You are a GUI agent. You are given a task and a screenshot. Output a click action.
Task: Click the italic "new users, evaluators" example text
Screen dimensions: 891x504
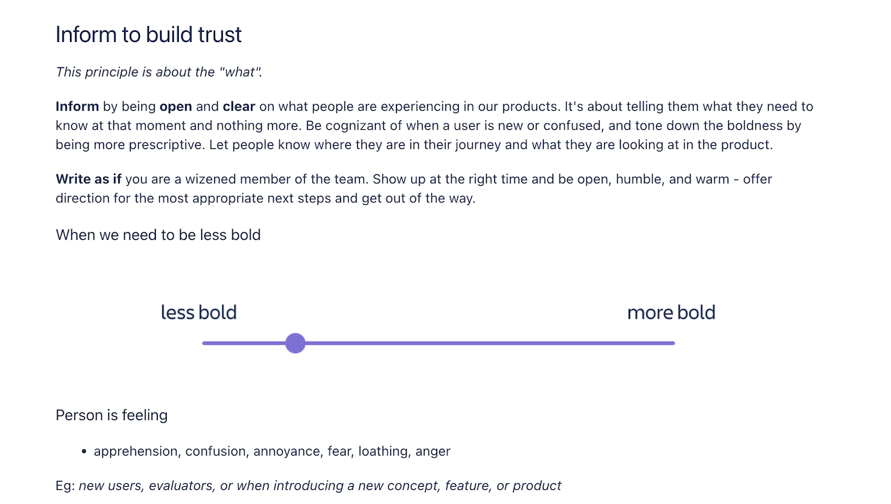(x=148, y=486)
